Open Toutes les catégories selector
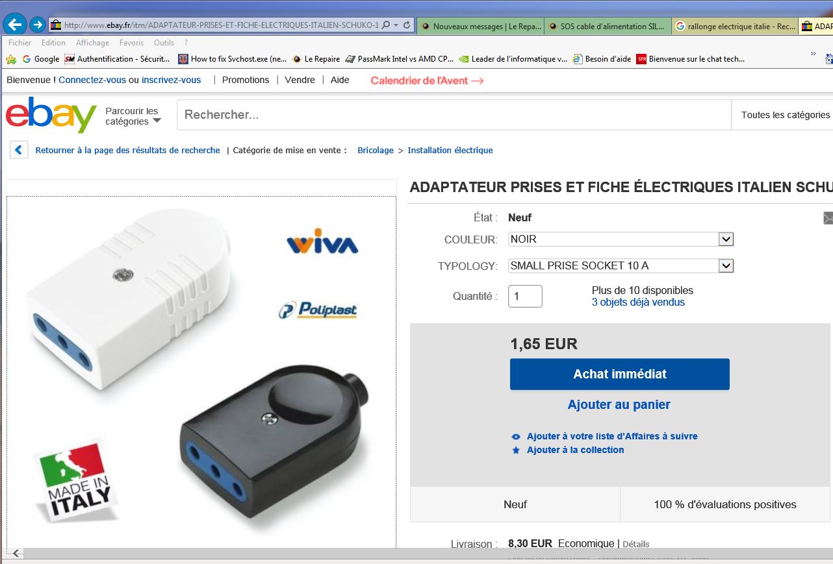 782,115
